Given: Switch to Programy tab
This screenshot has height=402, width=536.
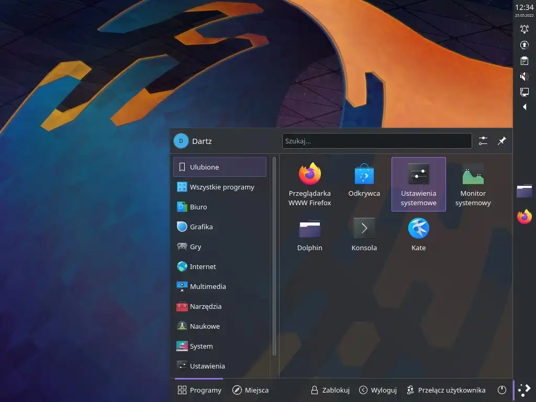Looking at the screenshot, I should pyautogui.click(x=199, y=390).
